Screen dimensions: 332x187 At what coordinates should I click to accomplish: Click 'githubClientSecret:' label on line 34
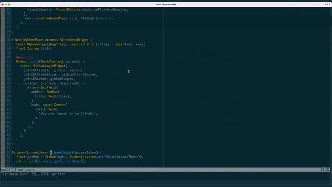point(41,75)
